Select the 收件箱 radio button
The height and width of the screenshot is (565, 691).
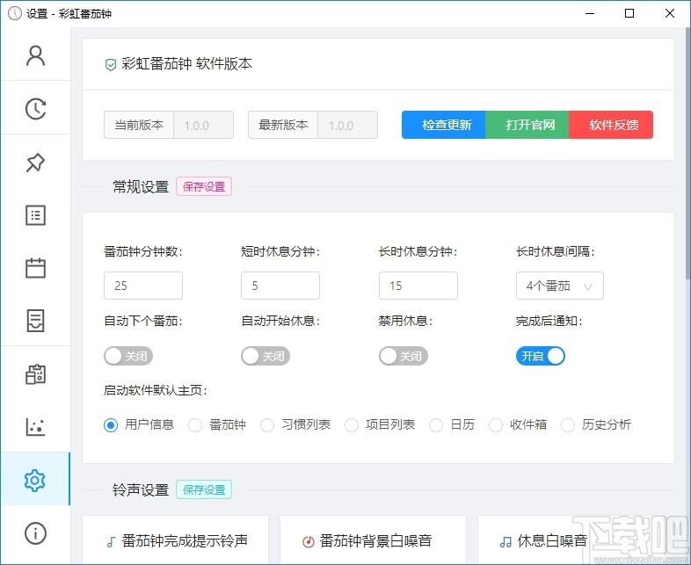(495, 425)
